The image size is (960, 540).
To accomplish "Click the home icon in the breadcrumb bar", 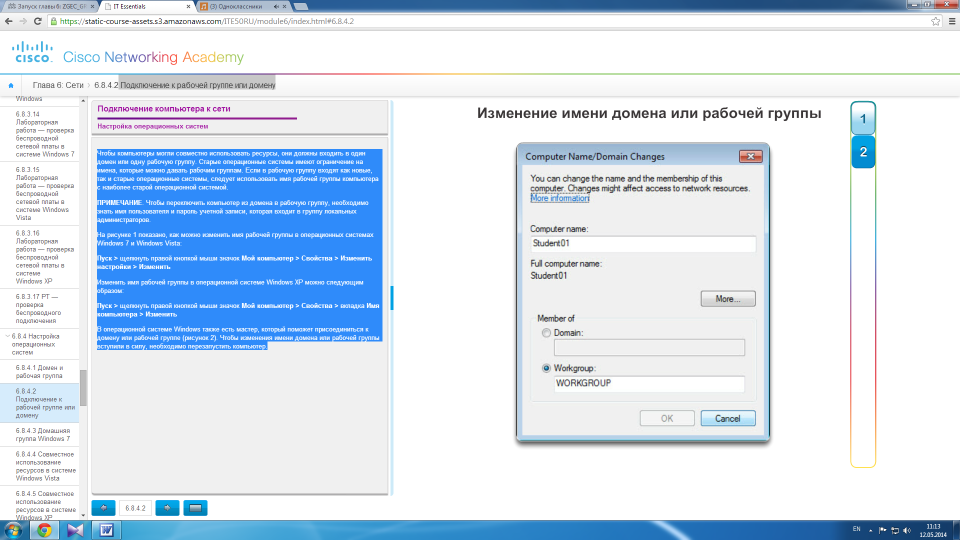I will 11,85.
